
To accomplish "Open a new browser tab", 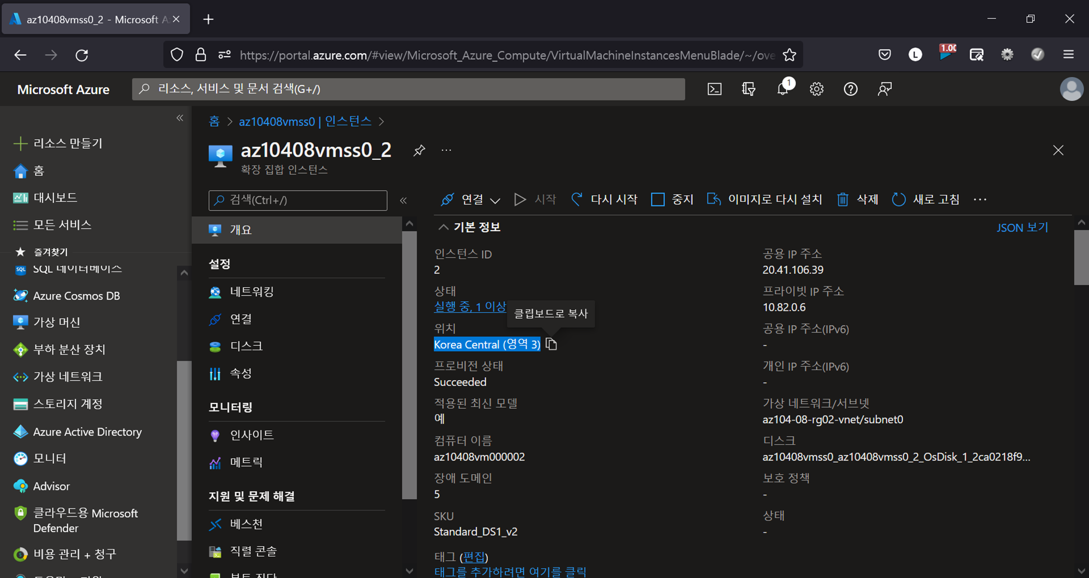I will point(208,20).
